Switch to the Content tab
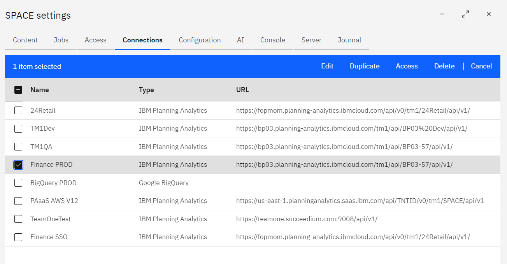This screenshot has height=264, width=507. [25, 40]
